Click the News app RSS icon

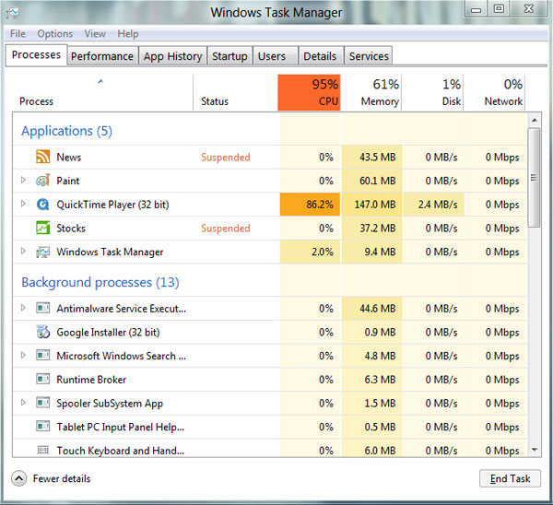42,158
